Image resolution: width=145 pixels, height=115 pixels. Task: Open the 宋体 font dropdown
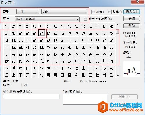pos(64,12)
